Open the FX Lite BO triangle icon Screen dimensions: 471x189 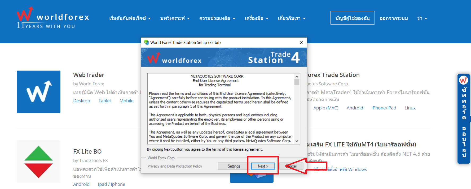pyautogui.click(x=38, y=161)
